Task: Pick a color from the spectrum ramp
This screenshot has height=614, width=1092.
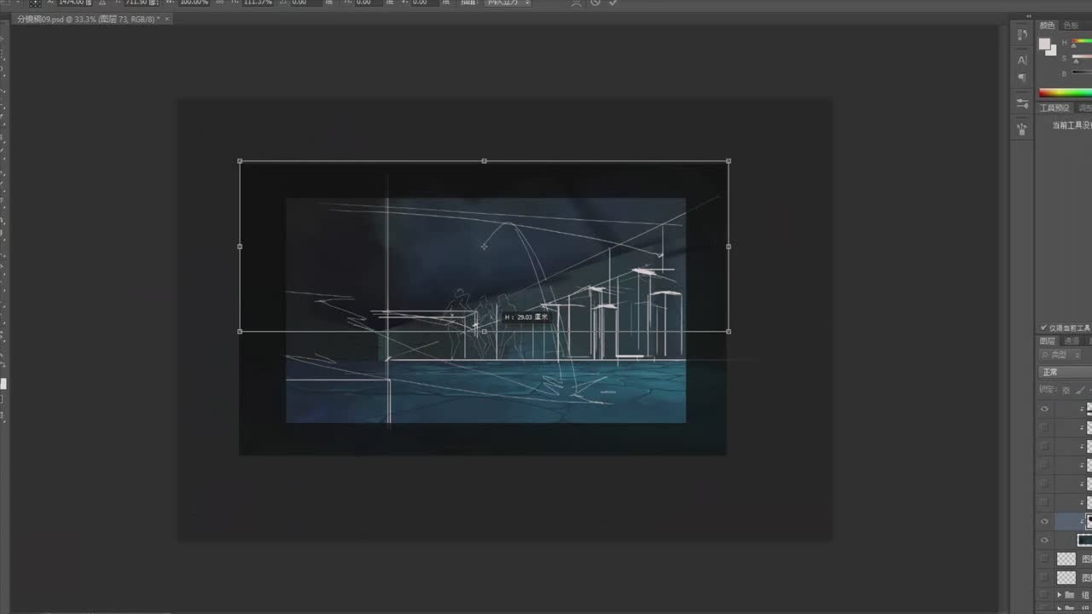Action: (1065, 93)
